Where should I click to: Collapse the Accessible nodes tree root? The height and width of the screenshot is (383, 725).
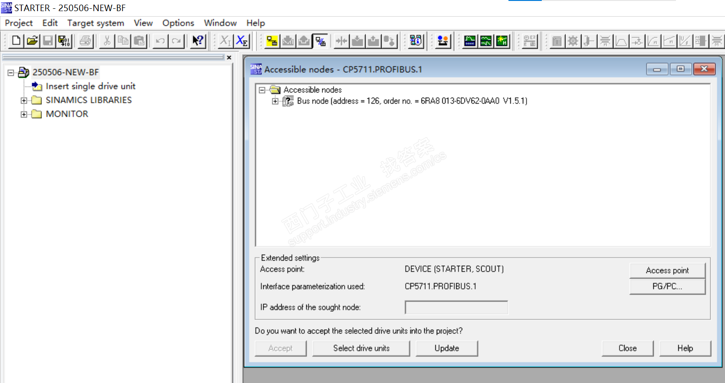coord(262,90)
